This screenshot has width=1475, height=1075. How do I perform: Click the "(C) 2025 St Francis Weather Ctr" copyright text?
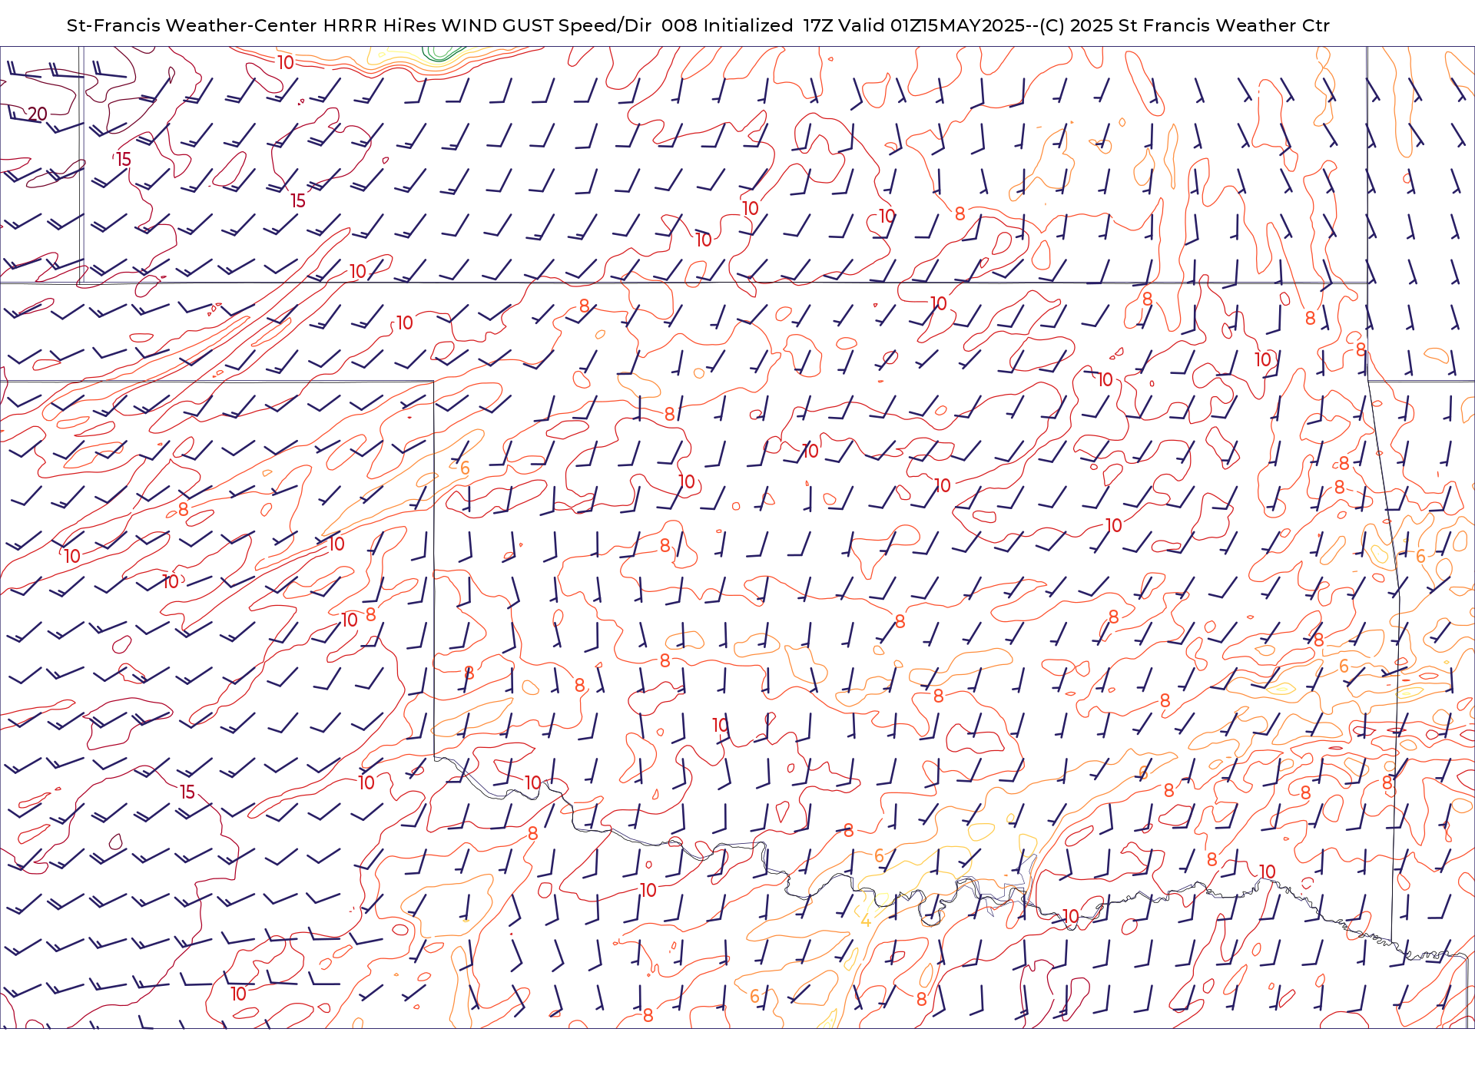[x=1184, y=26]
